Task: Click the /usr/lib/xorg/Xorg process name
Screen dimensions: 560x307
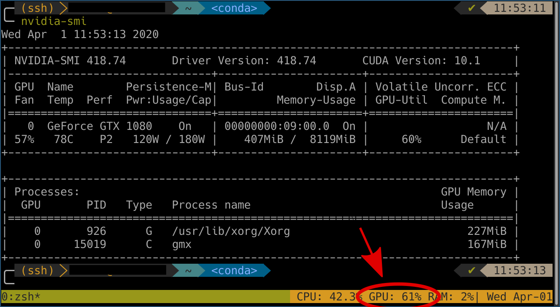Action: (x=231, y=231)
